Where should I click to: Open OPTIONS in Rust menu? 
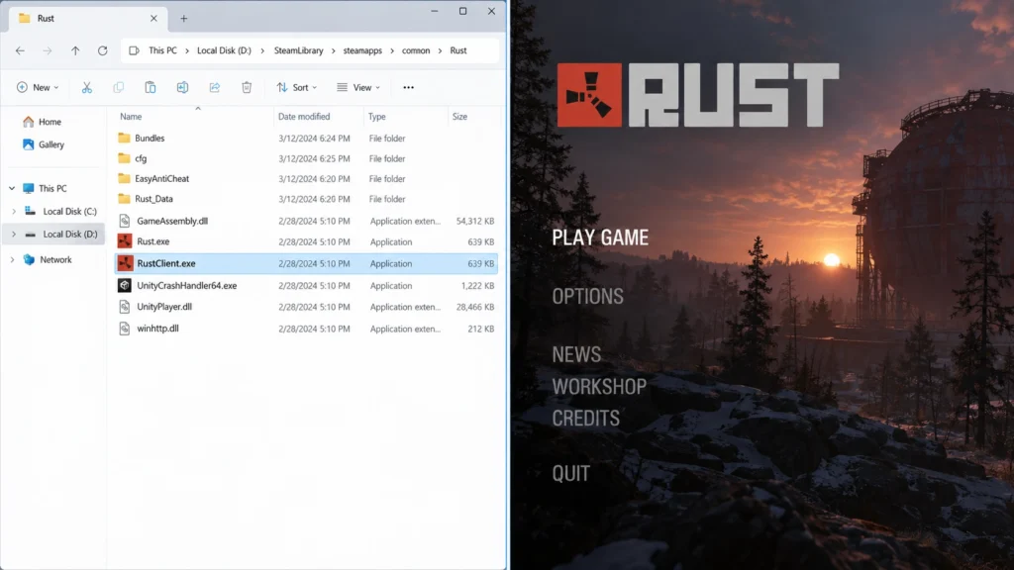(x=588, y=296)
